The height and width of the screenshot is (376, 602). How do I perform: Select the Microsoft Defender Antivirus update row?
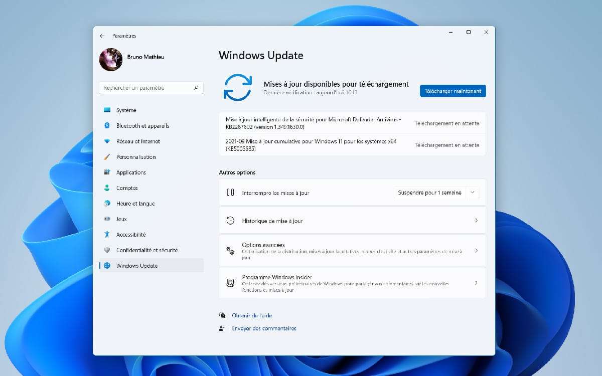352,123
